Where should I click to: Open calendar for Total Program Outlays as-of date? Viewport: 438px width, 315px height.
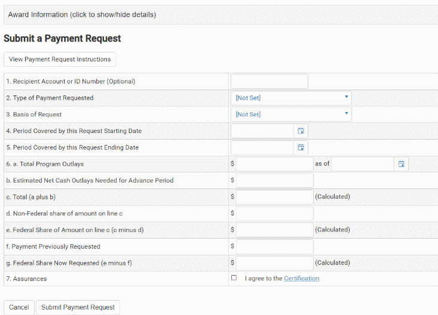tap(401, 163)
